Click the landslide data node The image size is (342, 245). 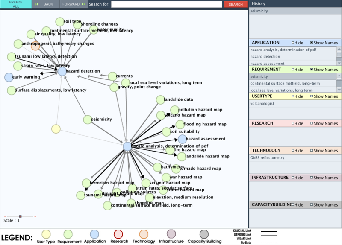coord(159,100)
